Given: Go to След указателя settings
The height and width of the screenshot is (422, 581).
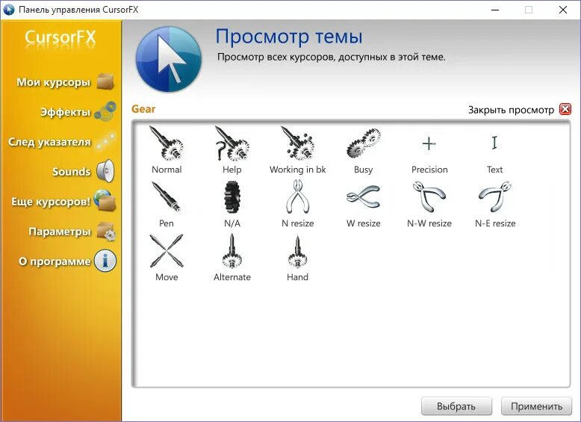Looking at the screenshot, I should (x=61, y=141).
